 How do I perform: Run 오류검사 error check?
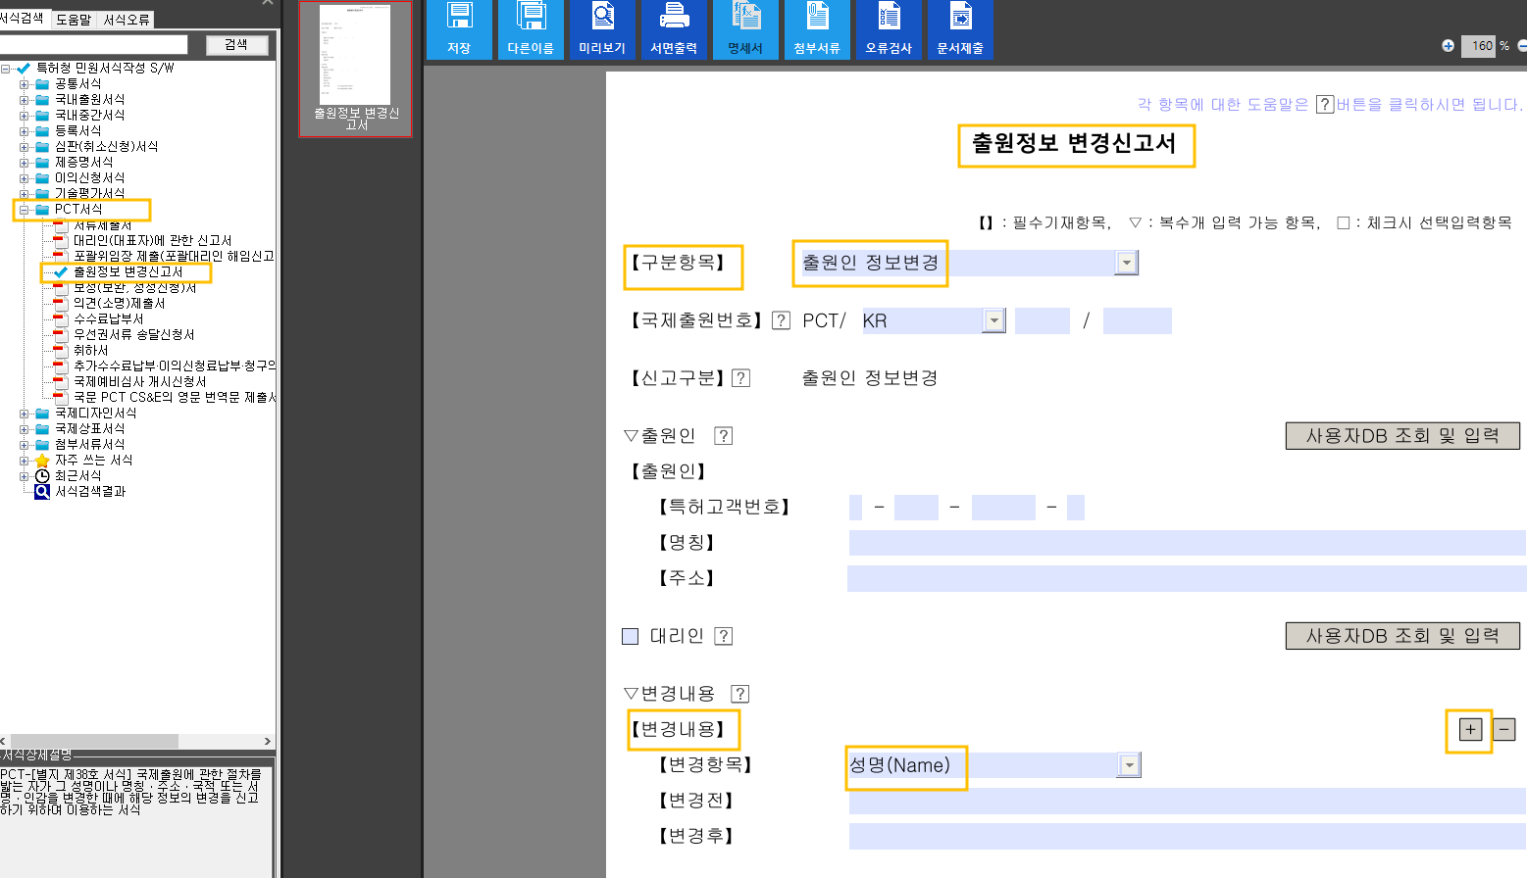pyautogui.click(x=889, y=29)
